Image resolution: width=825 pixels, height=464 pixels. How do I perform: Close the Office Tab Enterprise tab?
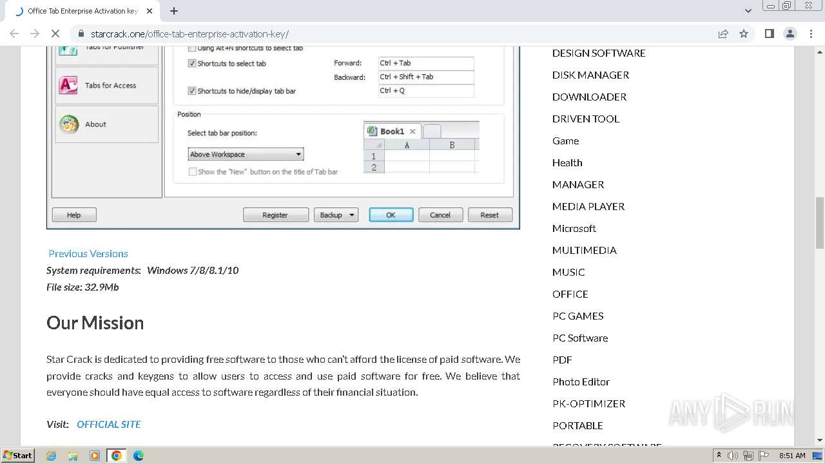150,11
